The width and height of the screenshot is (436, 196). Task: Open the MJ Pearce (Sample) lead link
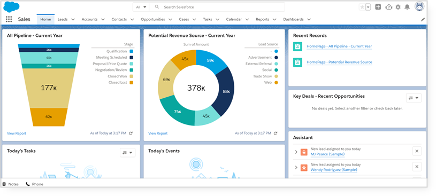(x=327, y=154)
